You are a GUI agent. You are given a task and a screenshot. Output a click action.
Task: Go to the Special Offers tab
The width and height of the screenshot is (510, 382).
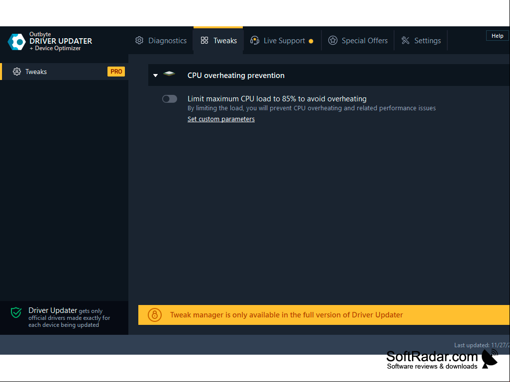click(x=358, y=40)
